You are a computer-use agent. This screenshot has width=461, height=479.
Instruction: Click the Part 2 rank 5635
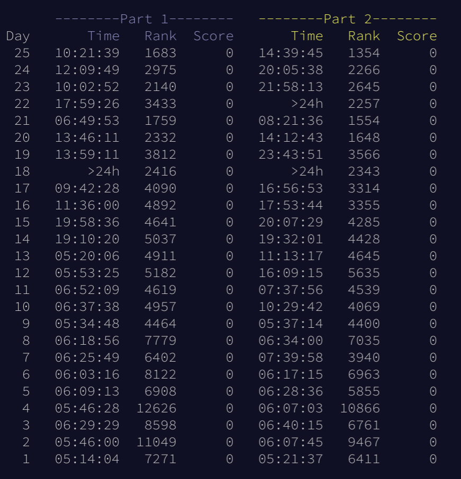click(x=364, y=273)
